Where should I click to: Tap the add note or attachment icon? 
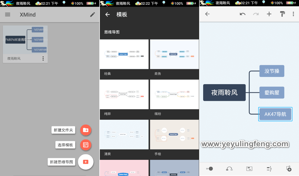(289, 169)
